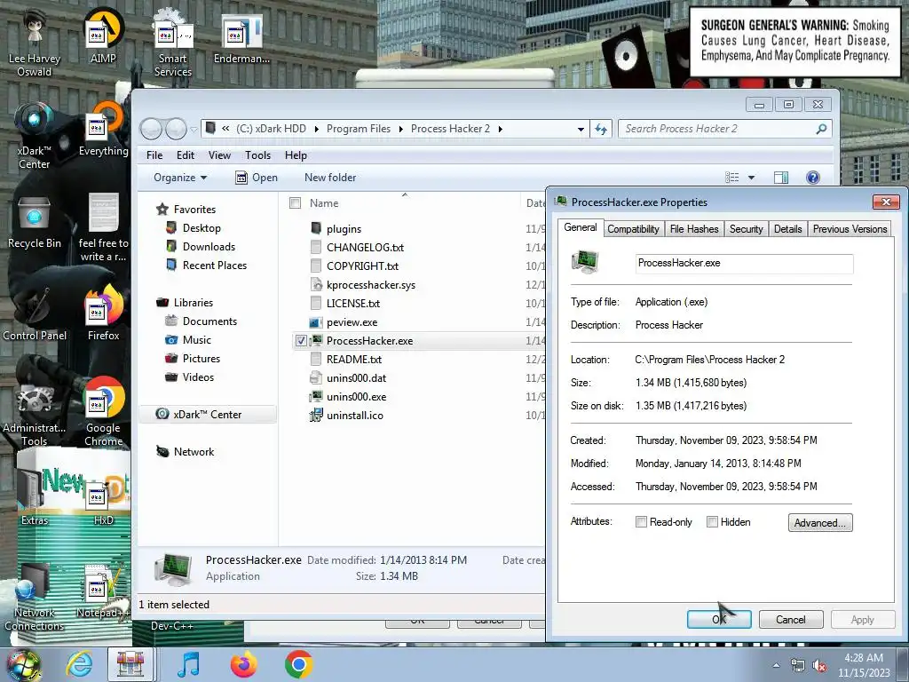Image resolution: width=909 pixels, height=682 pixels.
Task: Switch to the Security tab
Action: pyautogui.click(x=746, y=229)
